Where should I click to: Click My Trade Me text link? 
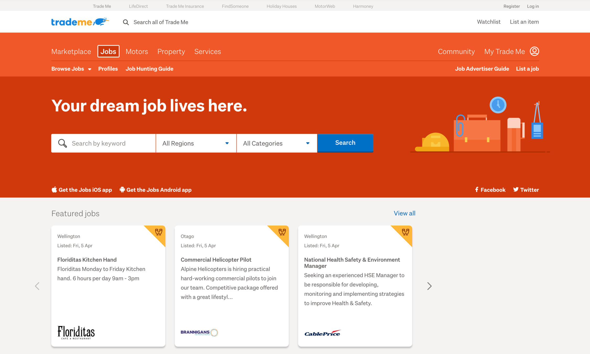pos(505,51)
